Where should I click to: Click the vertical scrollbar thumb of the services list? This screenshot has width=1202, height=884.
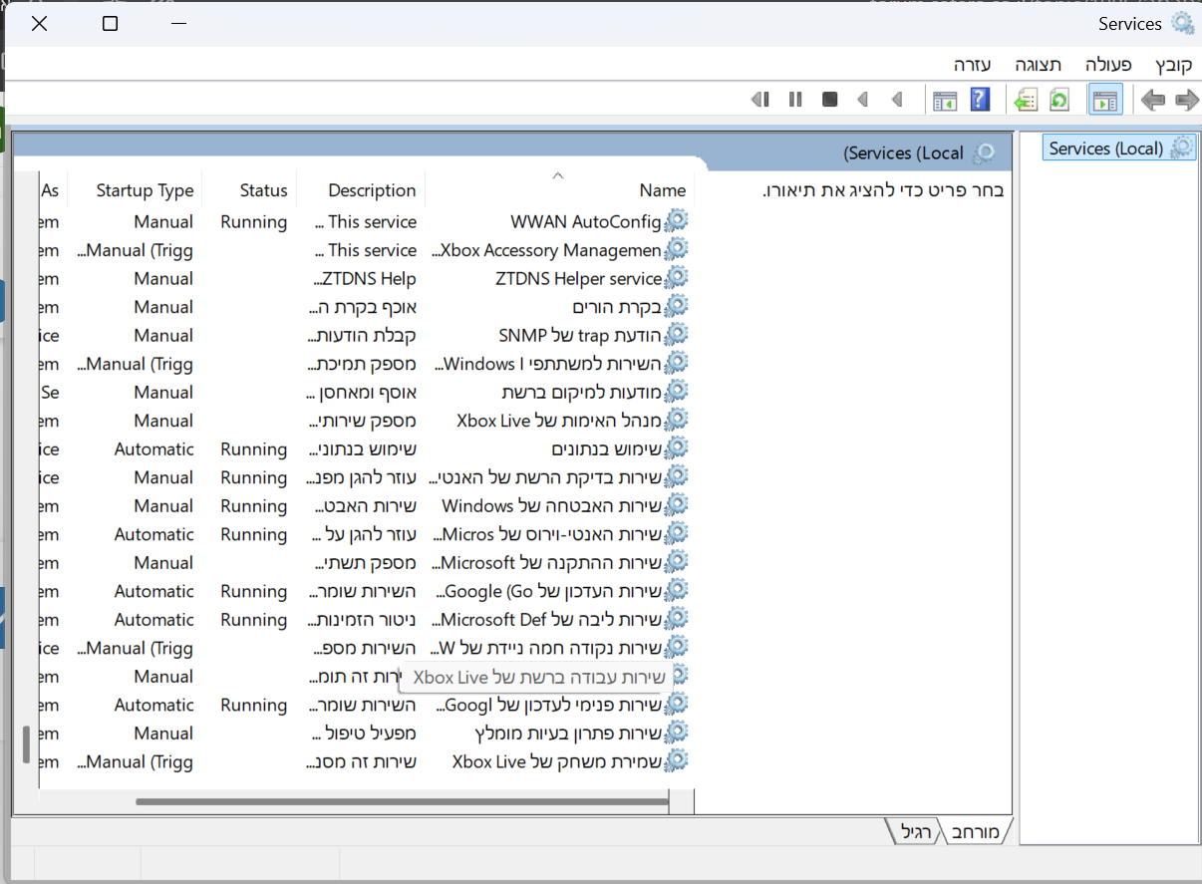click(x=27, y=743)
